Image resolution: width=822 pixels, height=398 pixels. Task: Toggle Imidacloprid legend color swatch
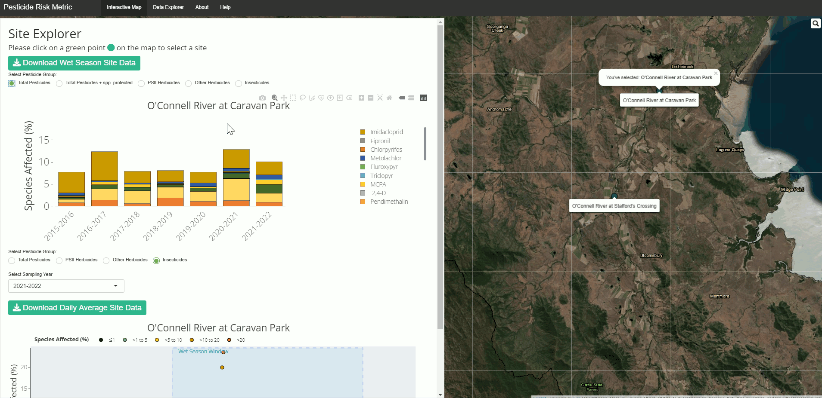coord(363,132)
